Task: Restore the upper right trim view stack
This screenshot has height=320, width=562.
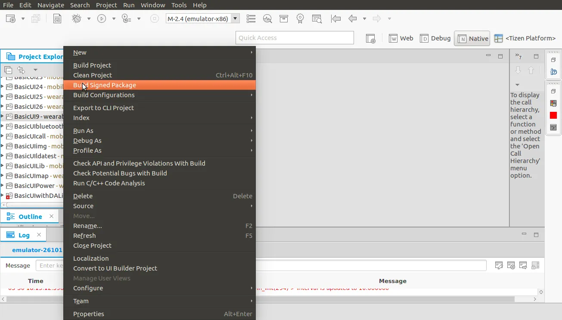Action: coord(554,60)
